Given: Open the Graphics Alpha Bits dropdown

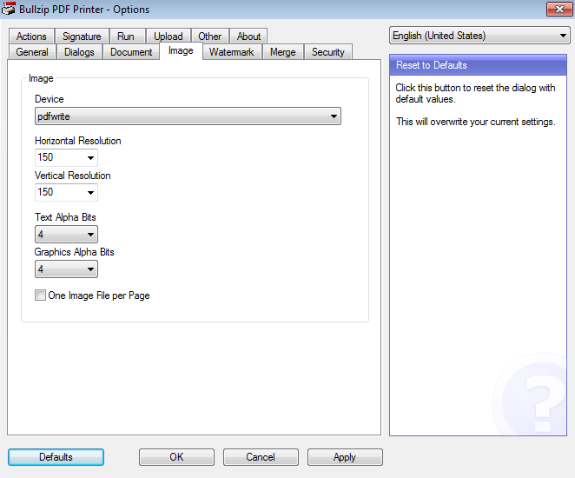Looking at the screenshot, I should [x=66, y=269].
